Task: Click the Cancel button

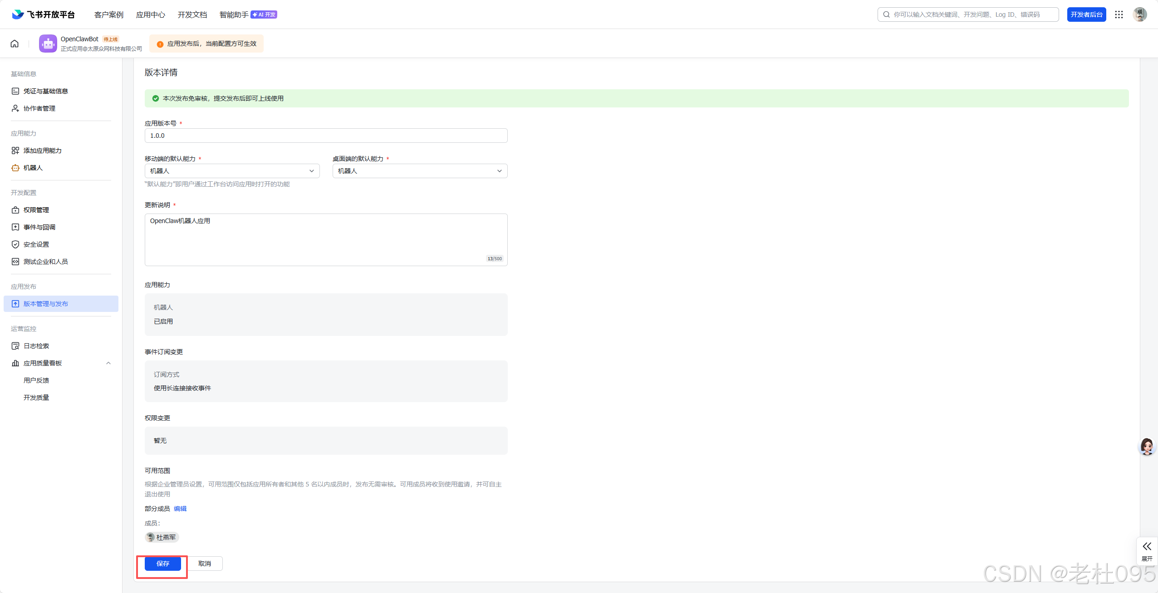Action: 205,564
